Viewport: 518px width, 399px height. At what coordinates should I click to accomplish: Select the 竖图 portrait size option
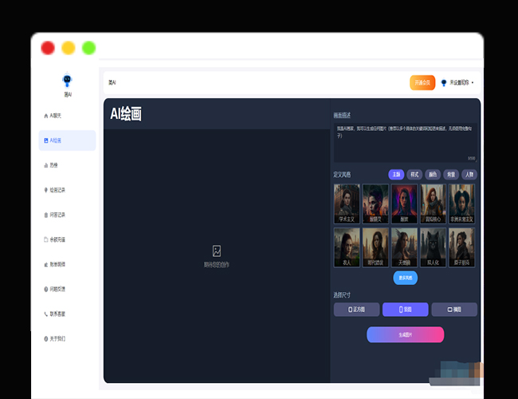[406, 310]
